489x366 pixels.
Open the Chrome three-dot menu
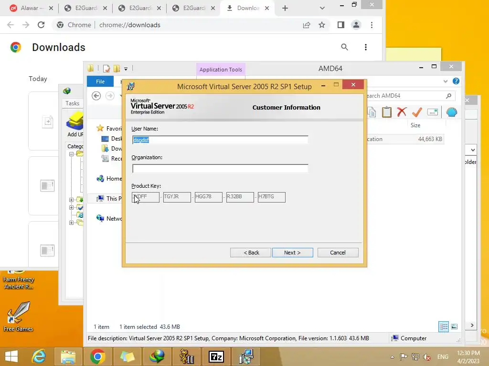point(372,25)
